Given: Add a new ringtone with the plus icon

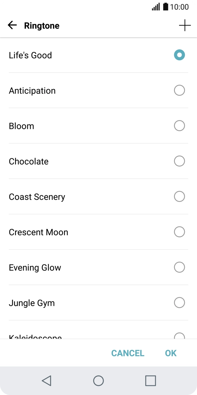Looking at the screenshot, I should point(185,25).
